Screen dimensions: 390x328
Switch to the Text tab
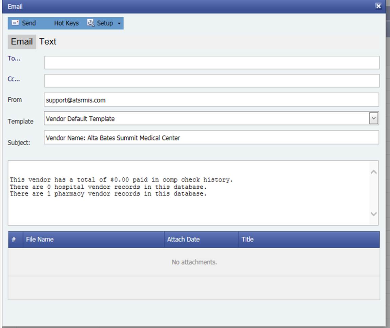click(48, 41)
